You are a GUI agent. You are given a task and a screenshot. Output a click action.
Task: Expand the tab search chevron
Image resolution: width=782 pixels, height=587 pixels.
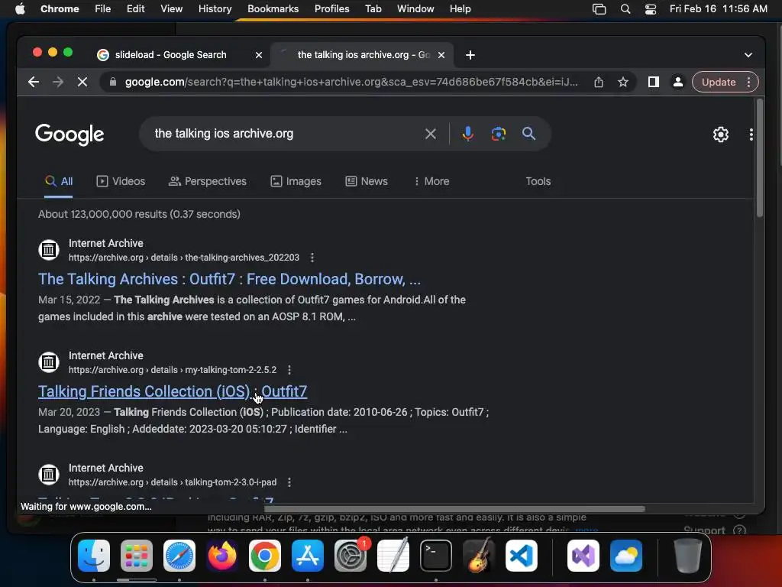748,55
